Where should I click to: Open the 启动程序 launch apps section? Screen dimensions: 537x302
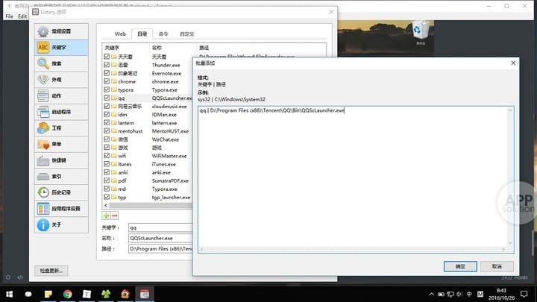click(x=61, y=112)
